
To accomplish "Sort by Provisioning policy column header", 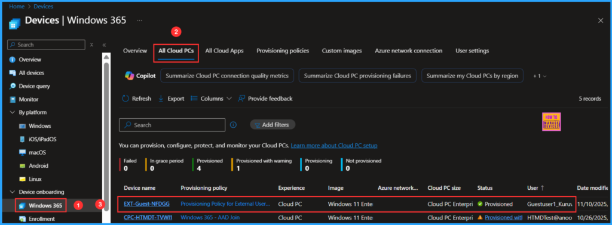I will tap(204, 188).
